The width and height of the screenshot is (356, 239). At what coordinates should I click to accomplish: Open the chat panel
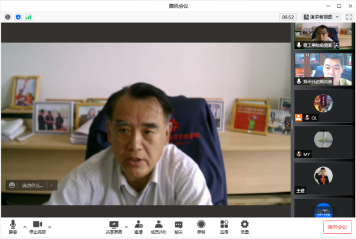tap(179, 227)
